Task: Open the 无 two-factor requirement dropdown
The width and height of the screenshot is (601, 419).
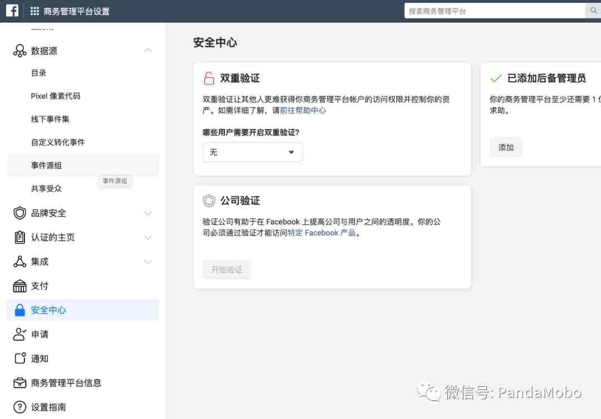Action: coord(252,152)
